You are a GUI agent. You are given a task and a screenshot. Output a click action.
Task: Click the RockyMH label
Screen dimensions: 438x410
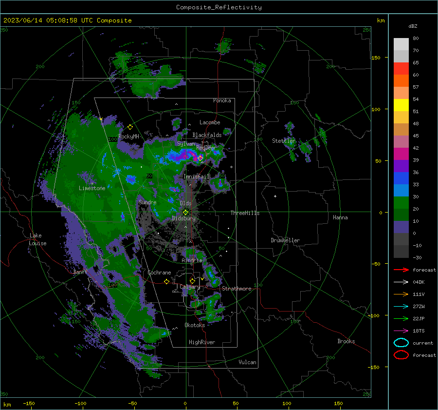(128, 137)
